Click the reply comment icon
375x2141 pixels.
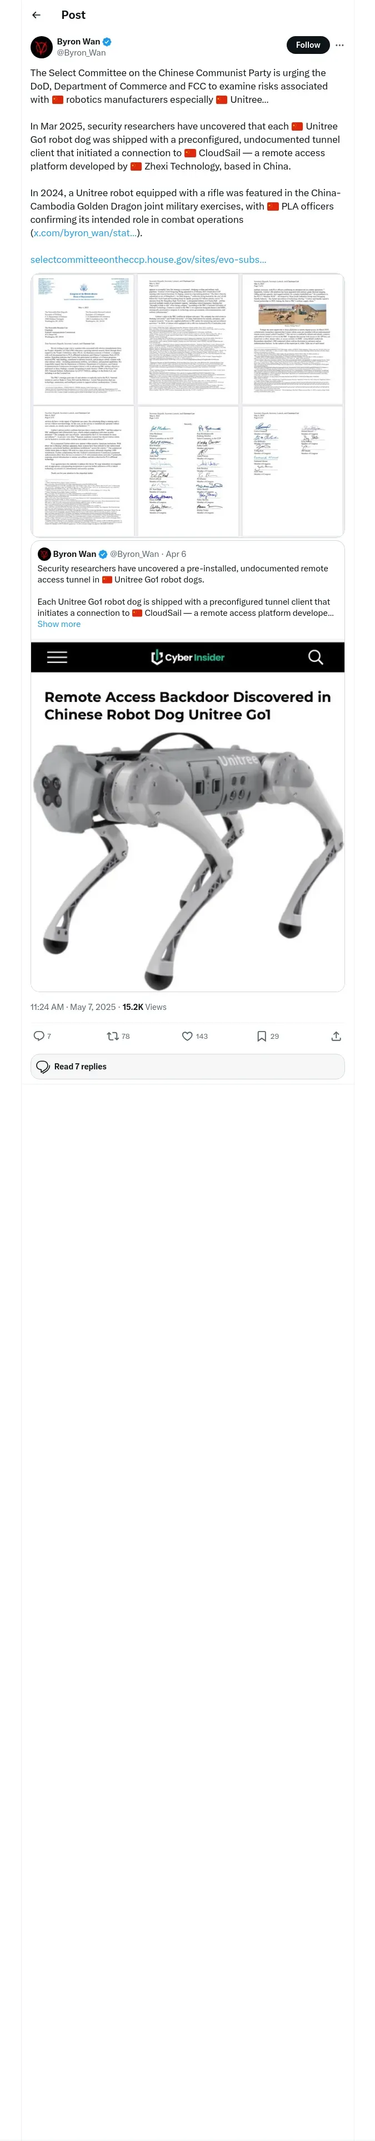pos(39,1035)
